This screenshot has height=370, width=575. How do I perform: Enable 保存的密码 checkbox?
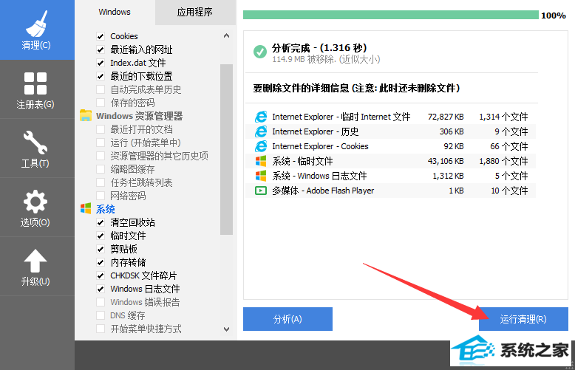click(x=101, y=103)
